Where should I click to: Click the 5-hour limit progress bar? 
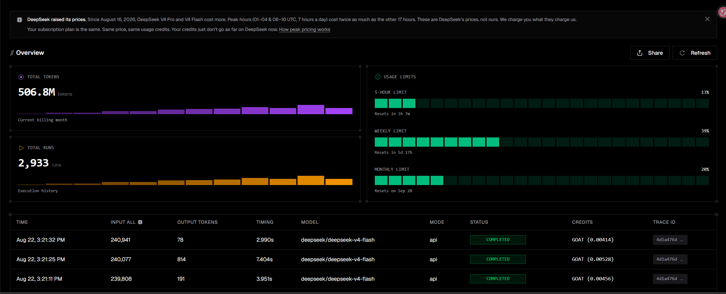click(542, 103)
